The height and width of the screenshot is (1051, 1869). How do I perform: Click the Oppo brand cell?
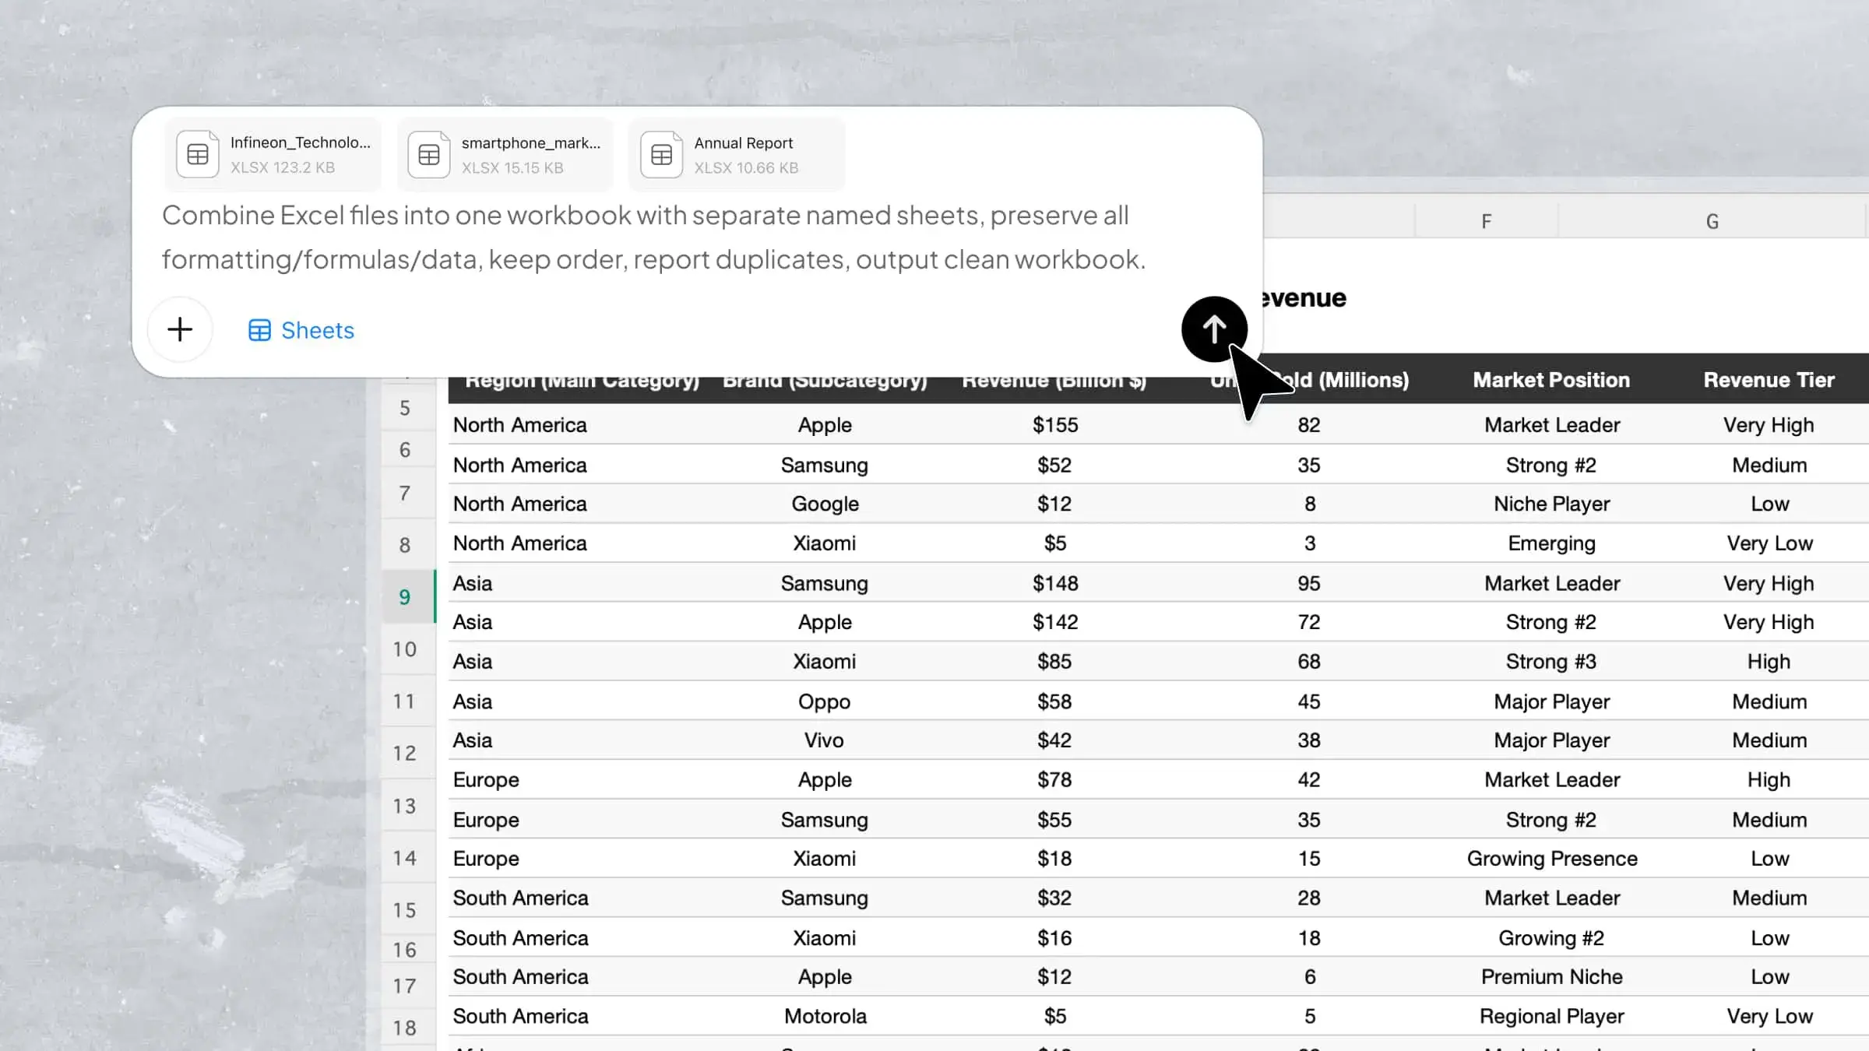[x=825, y=701]
